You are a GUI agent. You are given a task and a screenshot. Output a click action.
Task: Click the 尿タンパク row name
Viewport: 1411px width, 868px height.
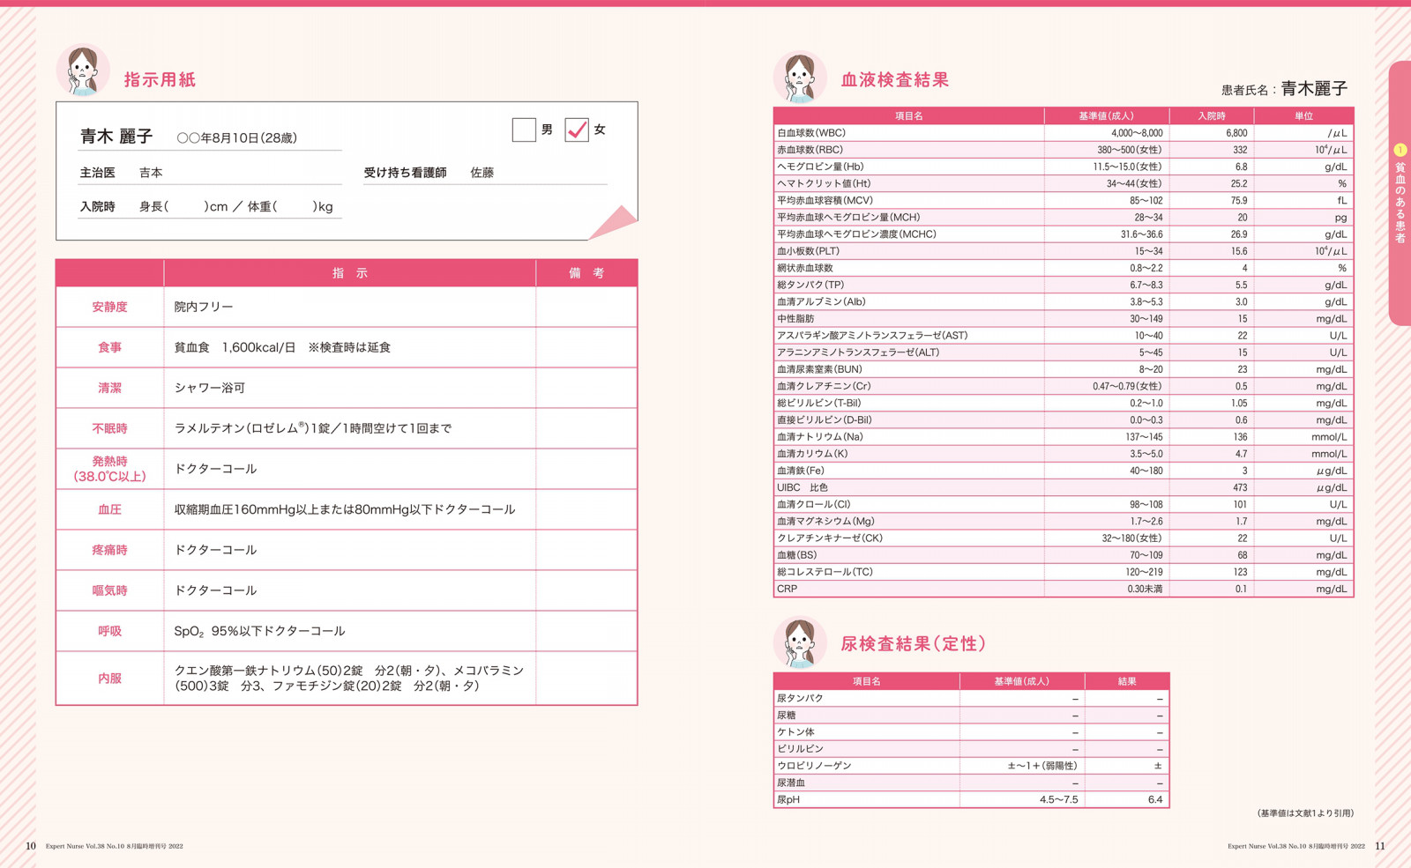[800, 698]
